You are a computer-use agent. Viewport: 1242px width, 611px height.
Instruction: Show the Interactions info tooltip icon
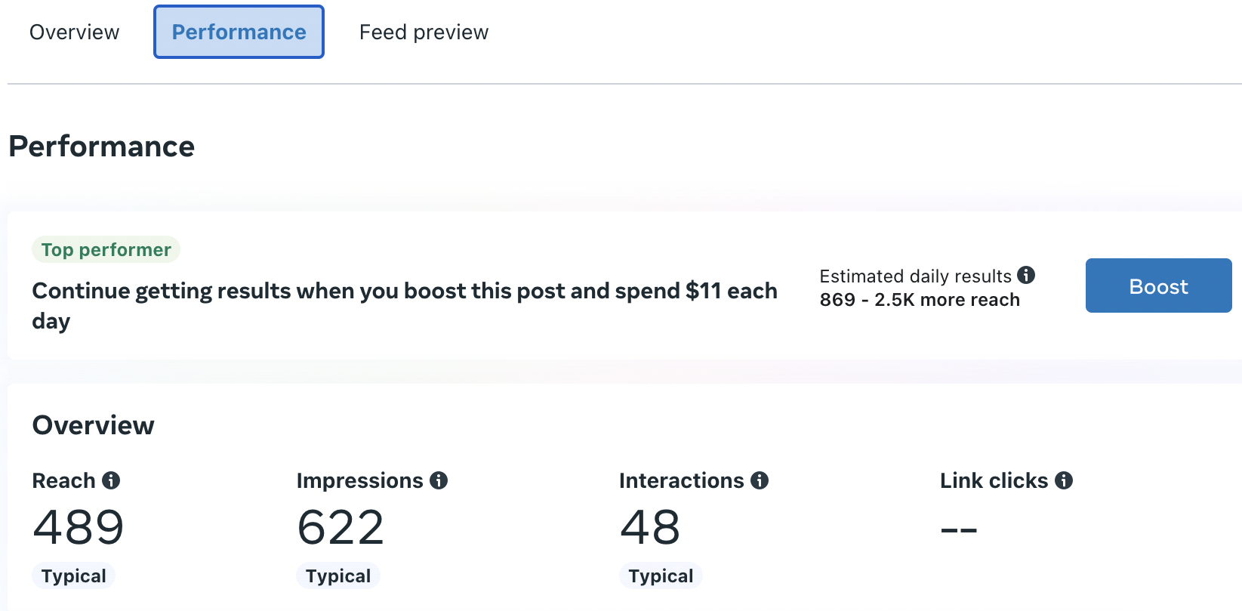pos(760,480)
